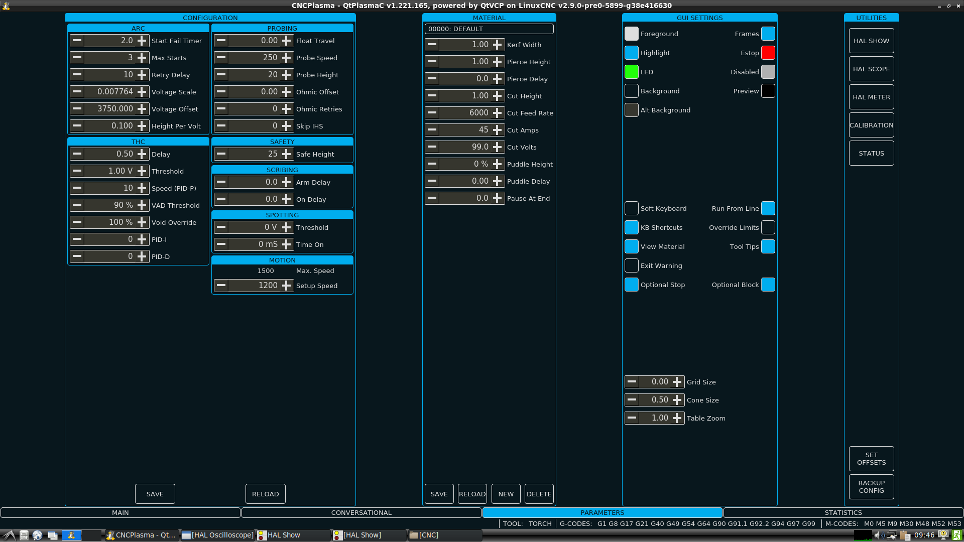The image size is (964, 542).
Task: Toggle Tool Tips checkbox
Action: click(768, 246)
